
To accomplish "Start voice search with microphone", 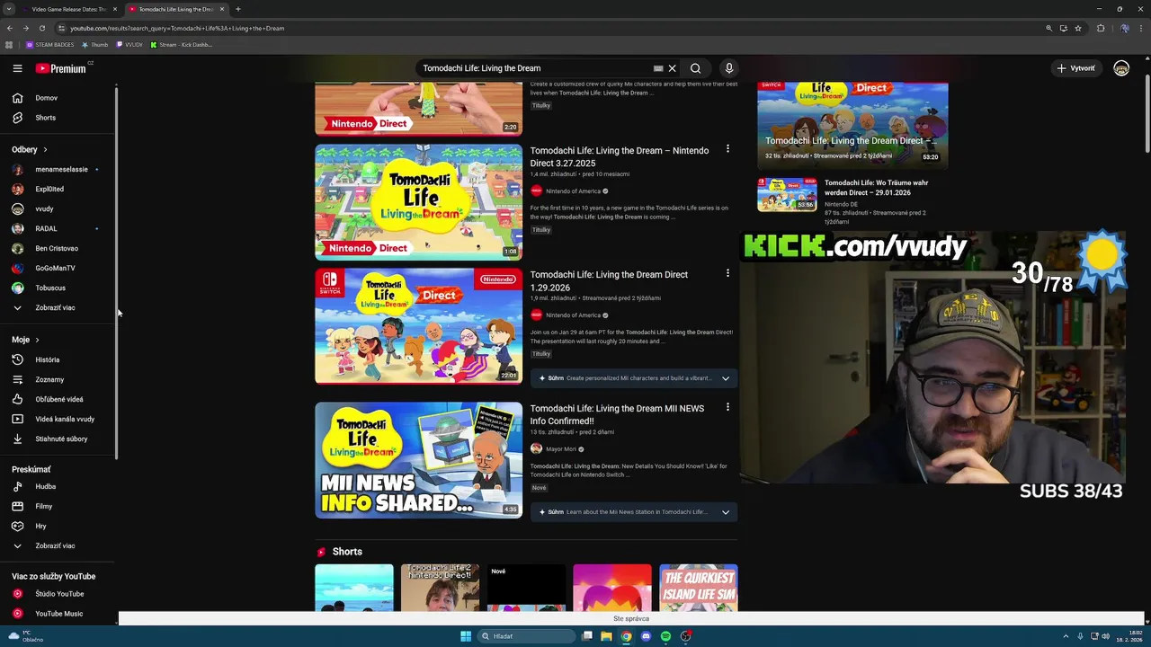I will [x=729, y=68].
